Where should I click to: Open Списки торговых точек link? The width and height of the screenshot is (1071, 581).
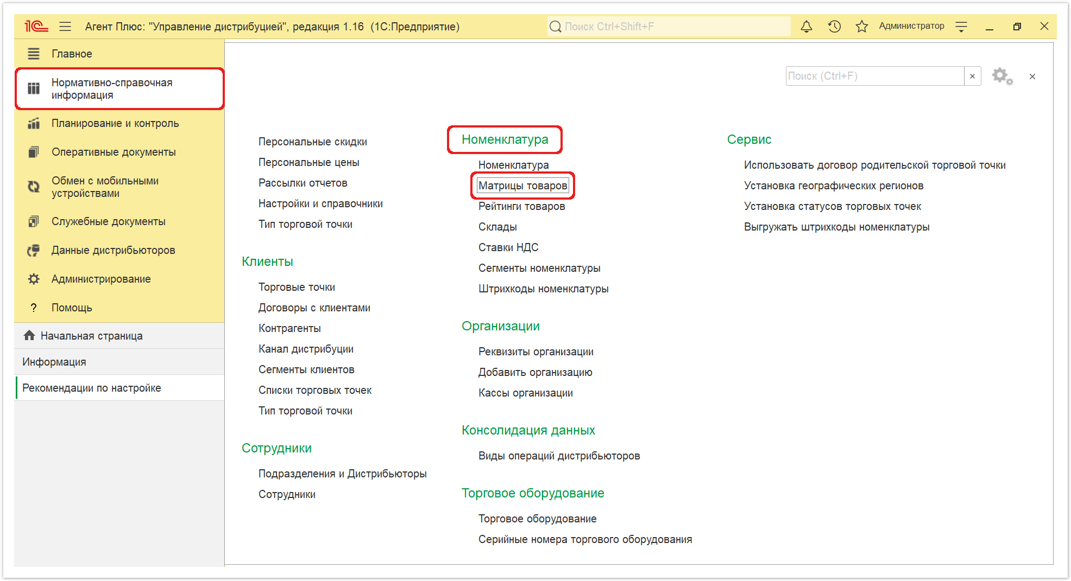315,390
